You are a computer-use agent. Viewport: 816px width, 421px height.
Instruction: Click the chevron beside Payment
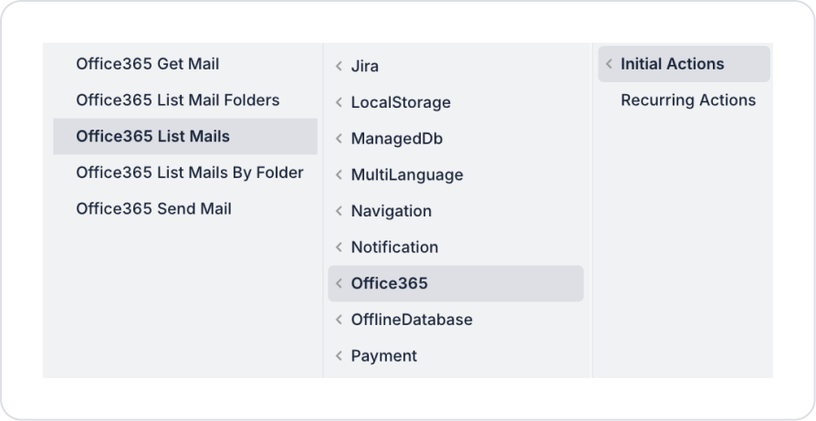(339, 356)
